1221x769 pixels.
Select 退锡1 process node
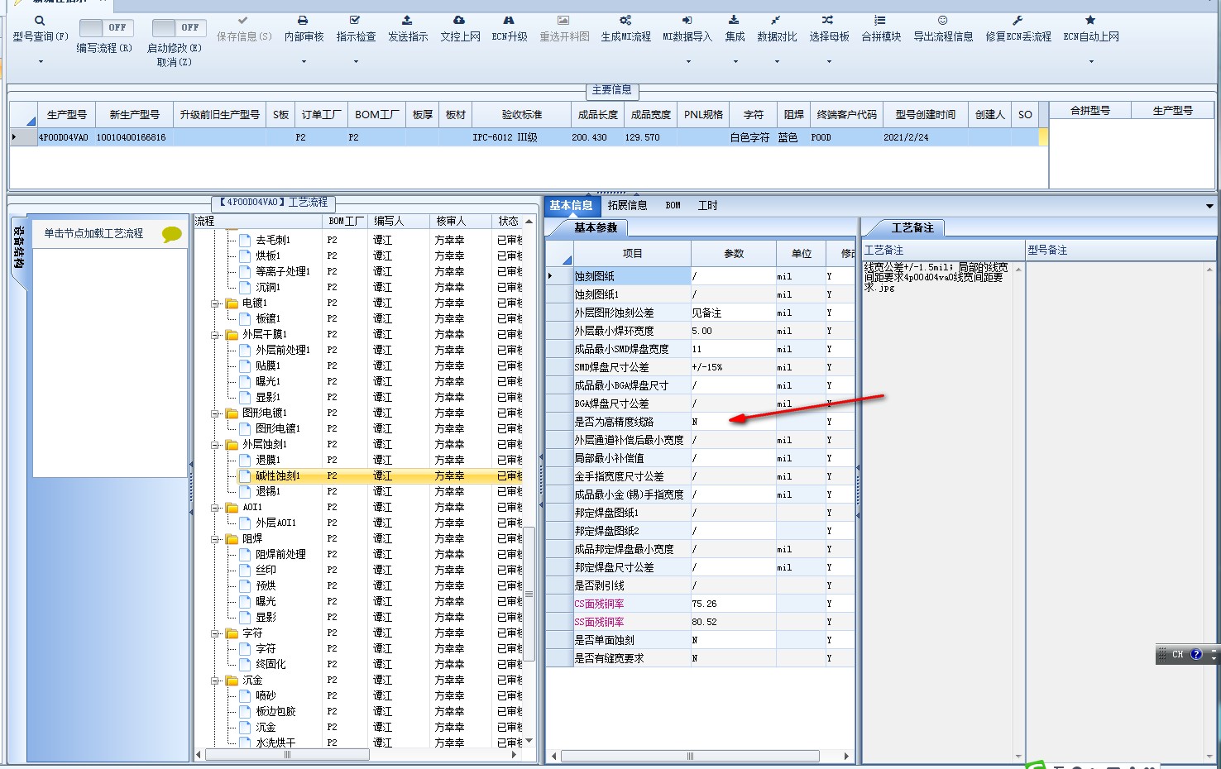268,492
